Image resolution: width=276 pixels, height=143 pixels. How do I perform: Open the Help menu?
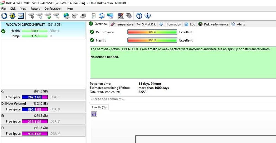(70, 9)
